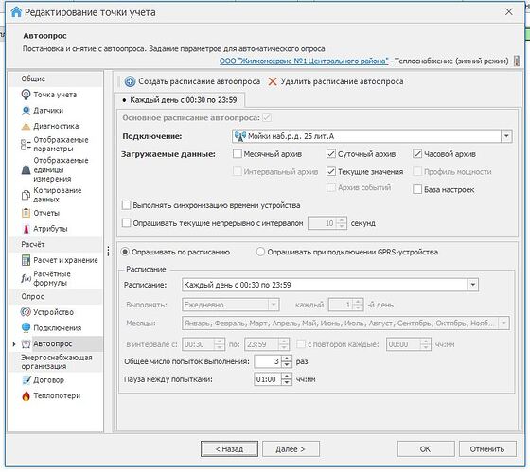Click the Автоопрос clock icon
The width and height of the screenshot is (530, 473).
(26, 343)
